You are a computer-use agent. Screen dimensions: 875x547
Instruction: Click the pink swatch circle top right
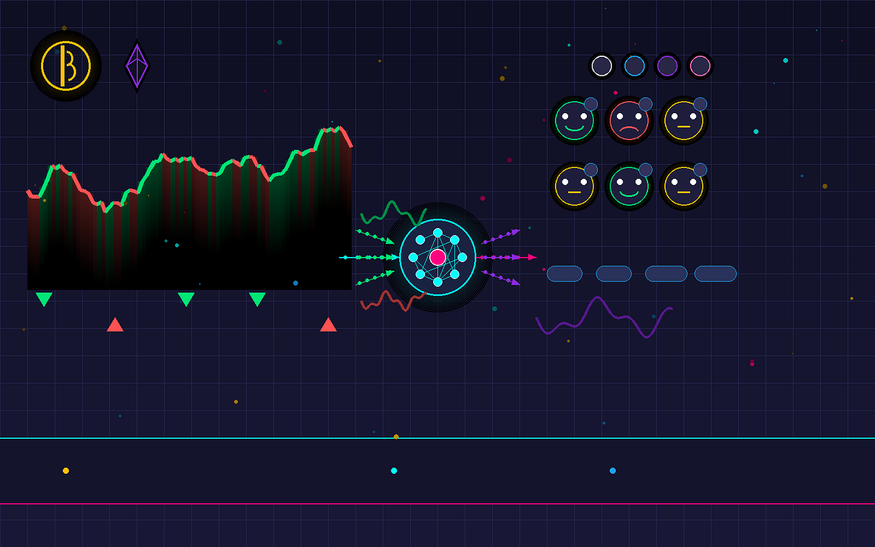[x=700, y=66]
